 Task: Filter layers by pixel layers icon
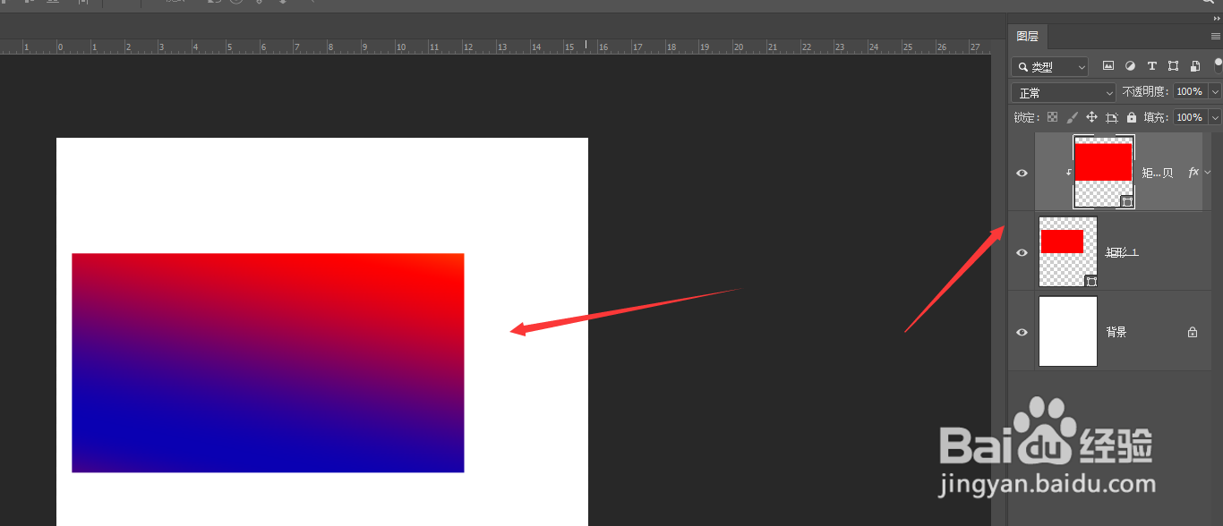1108,66
